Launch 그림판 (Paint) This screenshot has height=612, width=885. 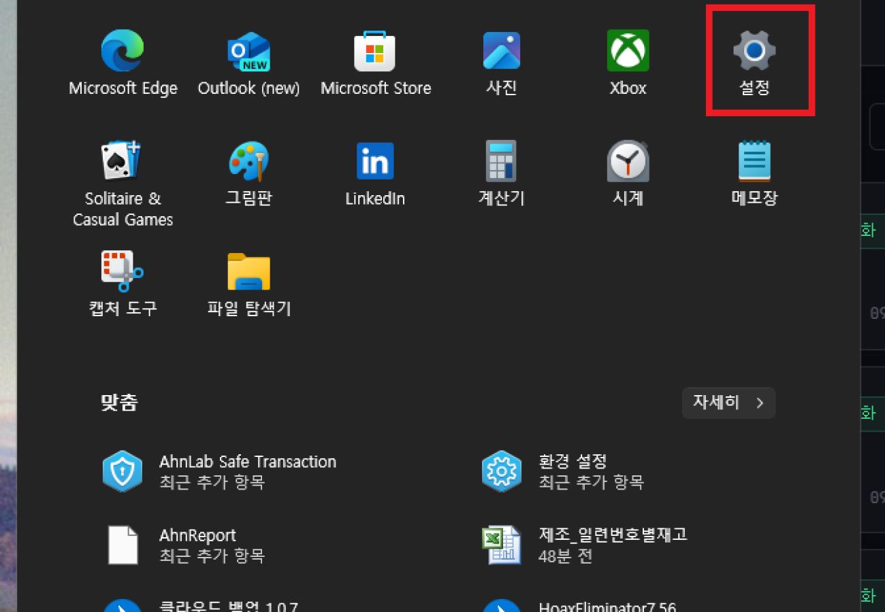coord(248,174)
